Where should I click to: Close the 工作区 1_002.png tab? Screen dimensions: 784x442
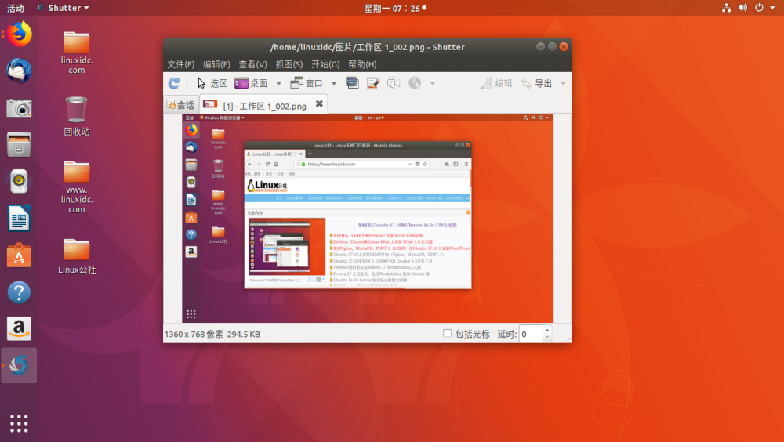pos(319,104)
